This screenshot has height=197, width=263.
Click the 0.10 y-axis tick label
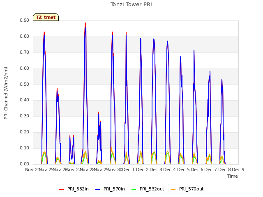[x=25, y=148]
